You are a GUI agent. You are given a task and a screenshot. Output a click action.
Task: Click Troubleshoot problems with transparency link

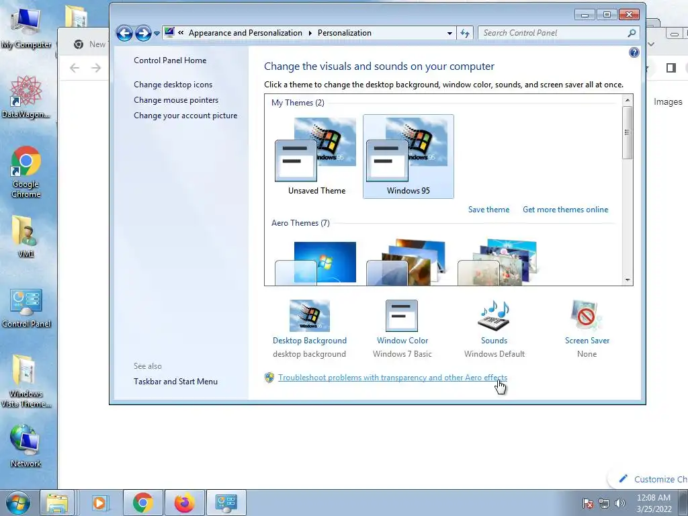click(392, 378)
